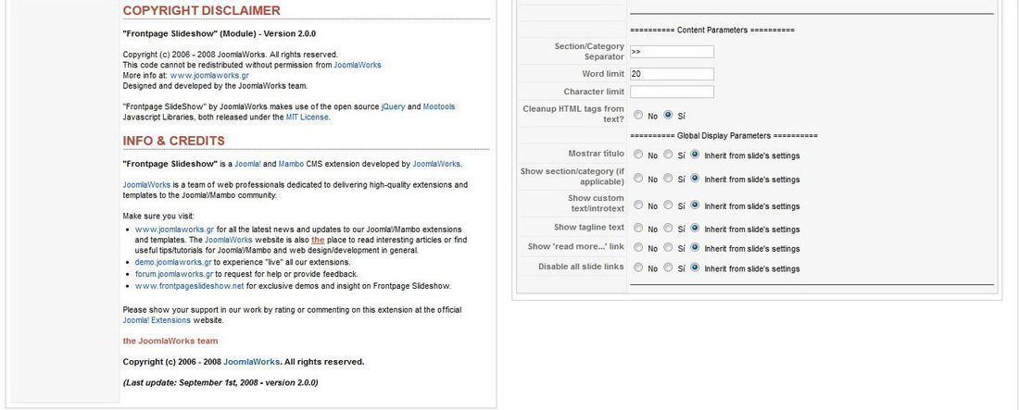Focus the Section/Category Separator field

pyautogui.click(x=672, y=51)
